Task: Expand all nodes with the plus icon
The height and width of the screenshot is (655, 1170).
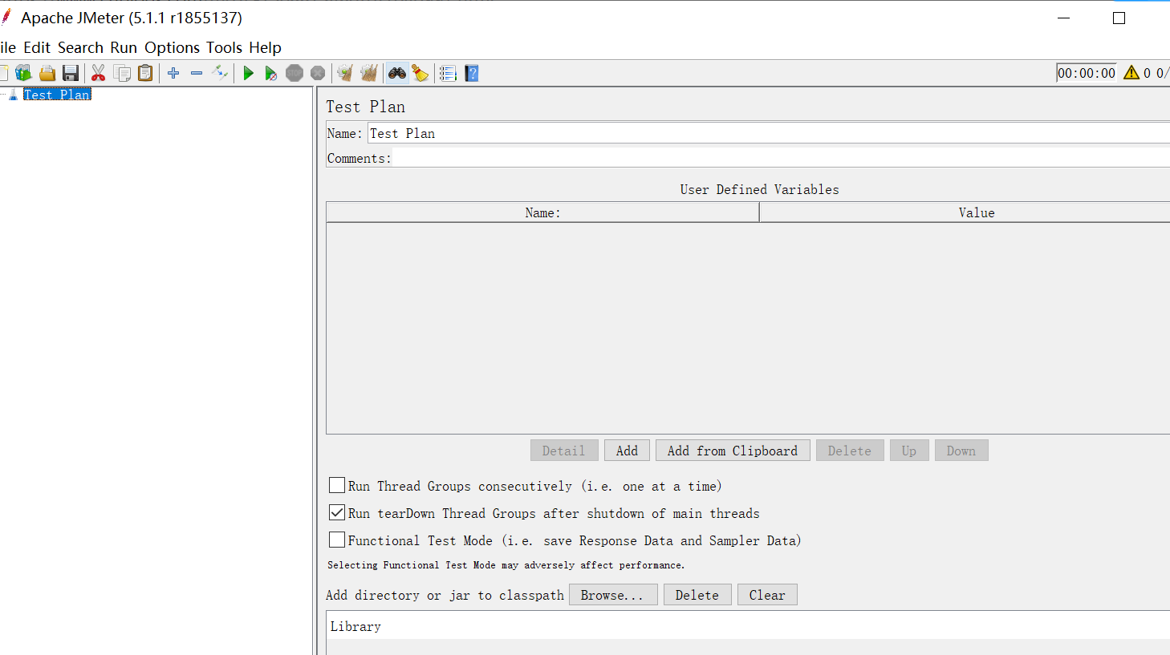Action: click(x=173, y=73)
